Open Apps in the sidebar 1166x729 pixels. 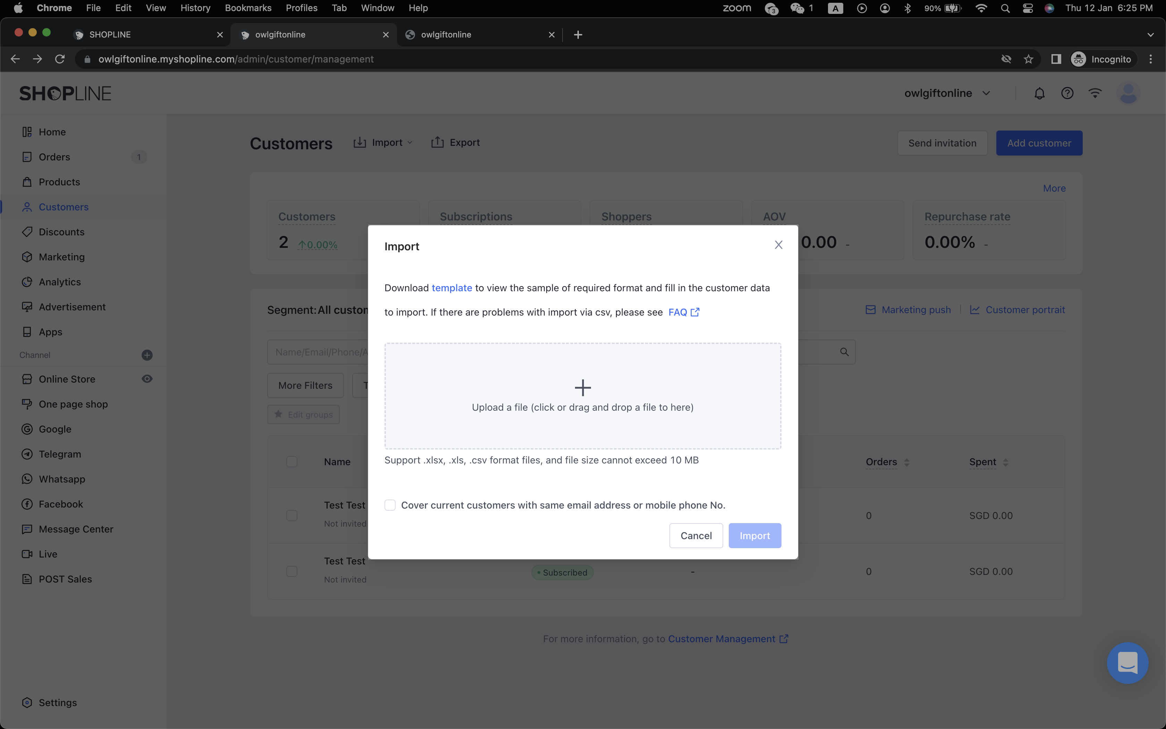pyautogui.click(x=50, y=332)
